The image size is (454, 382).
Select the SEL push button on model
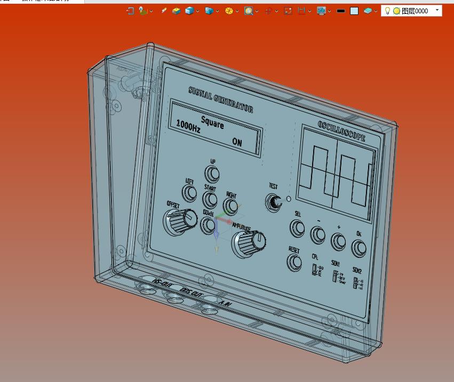(297, 228)
